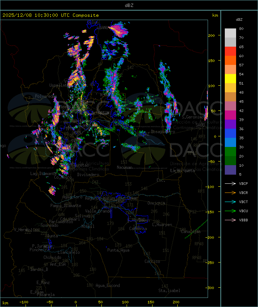Click the 'E_Manz' place label
This screenshot has height=307, width=258.
point(43,283)
